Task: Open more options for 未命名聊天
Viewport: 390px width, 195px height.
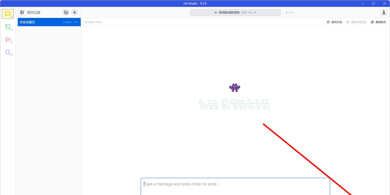Action: [76, 22]
